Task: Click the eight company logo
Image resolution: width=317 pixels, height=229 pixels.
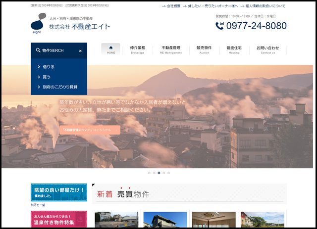Action: (38, 23)
